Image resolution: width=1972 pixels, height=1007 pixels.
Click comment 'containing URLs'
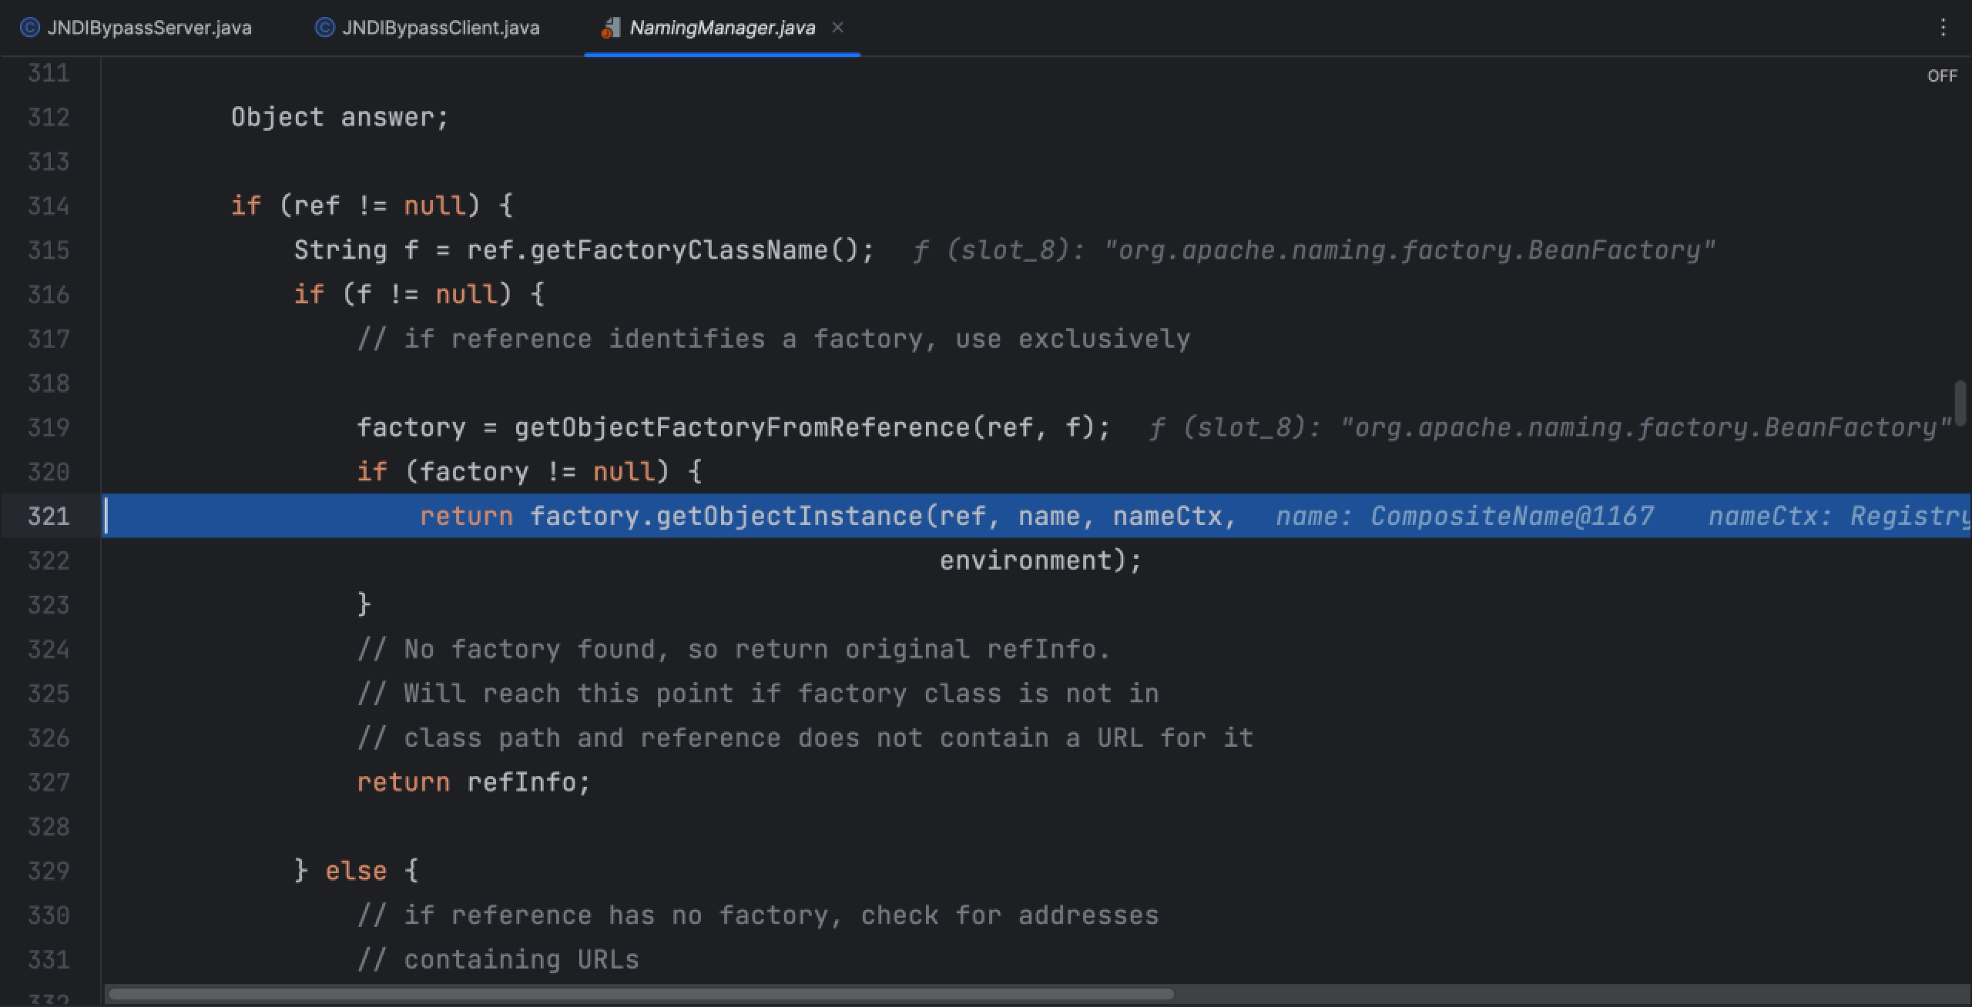(498, 959)
